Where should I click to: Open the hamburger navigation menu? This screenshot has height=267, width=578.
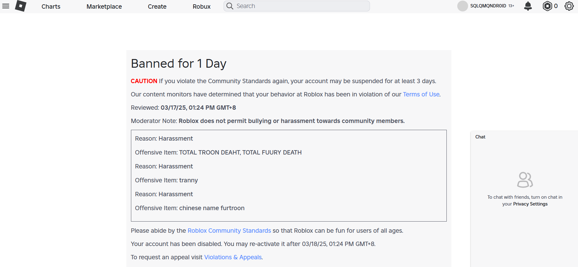coord(6,6)
